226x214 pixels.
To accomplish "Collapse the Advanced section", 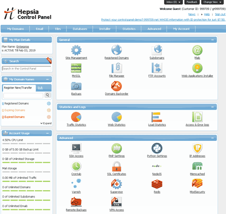I will pos(213,138).
